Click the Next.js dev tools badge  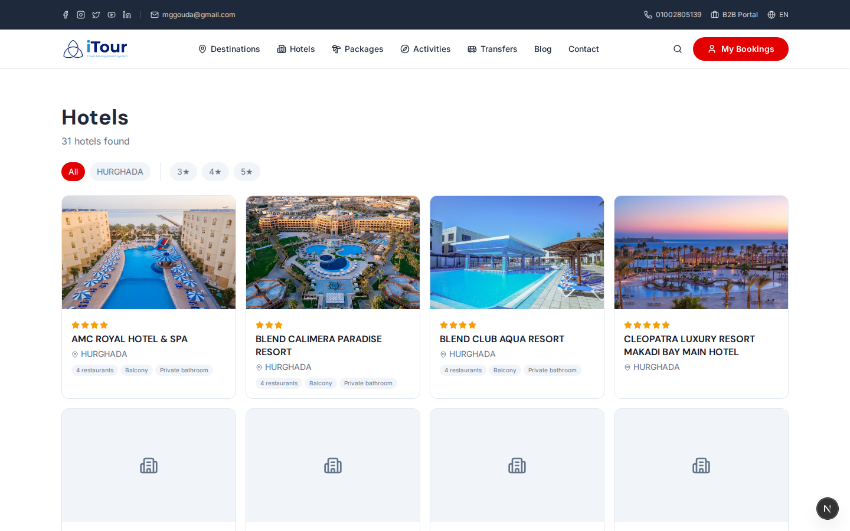tap(828, 509)
